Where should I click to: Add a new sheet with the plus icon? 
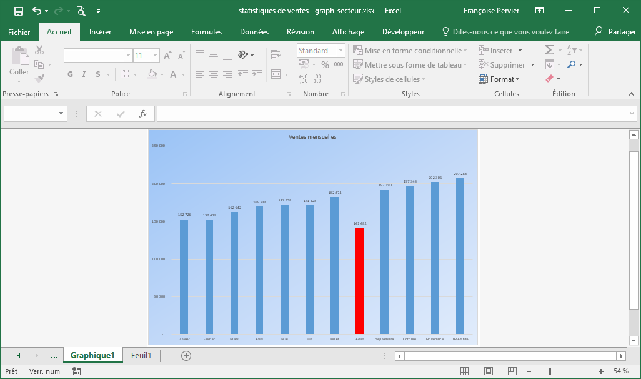point(186,356)
